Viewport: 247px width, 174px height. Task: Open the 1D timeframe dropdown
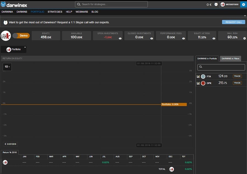pyautogui.click(x=7, y=67)
